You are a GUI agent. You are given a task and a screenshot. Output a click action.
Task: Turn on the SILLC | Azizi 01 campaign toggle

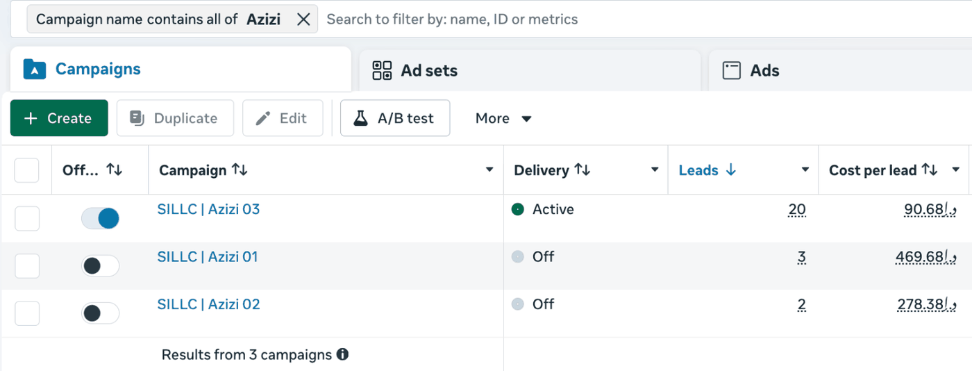[x=101, y=265]
